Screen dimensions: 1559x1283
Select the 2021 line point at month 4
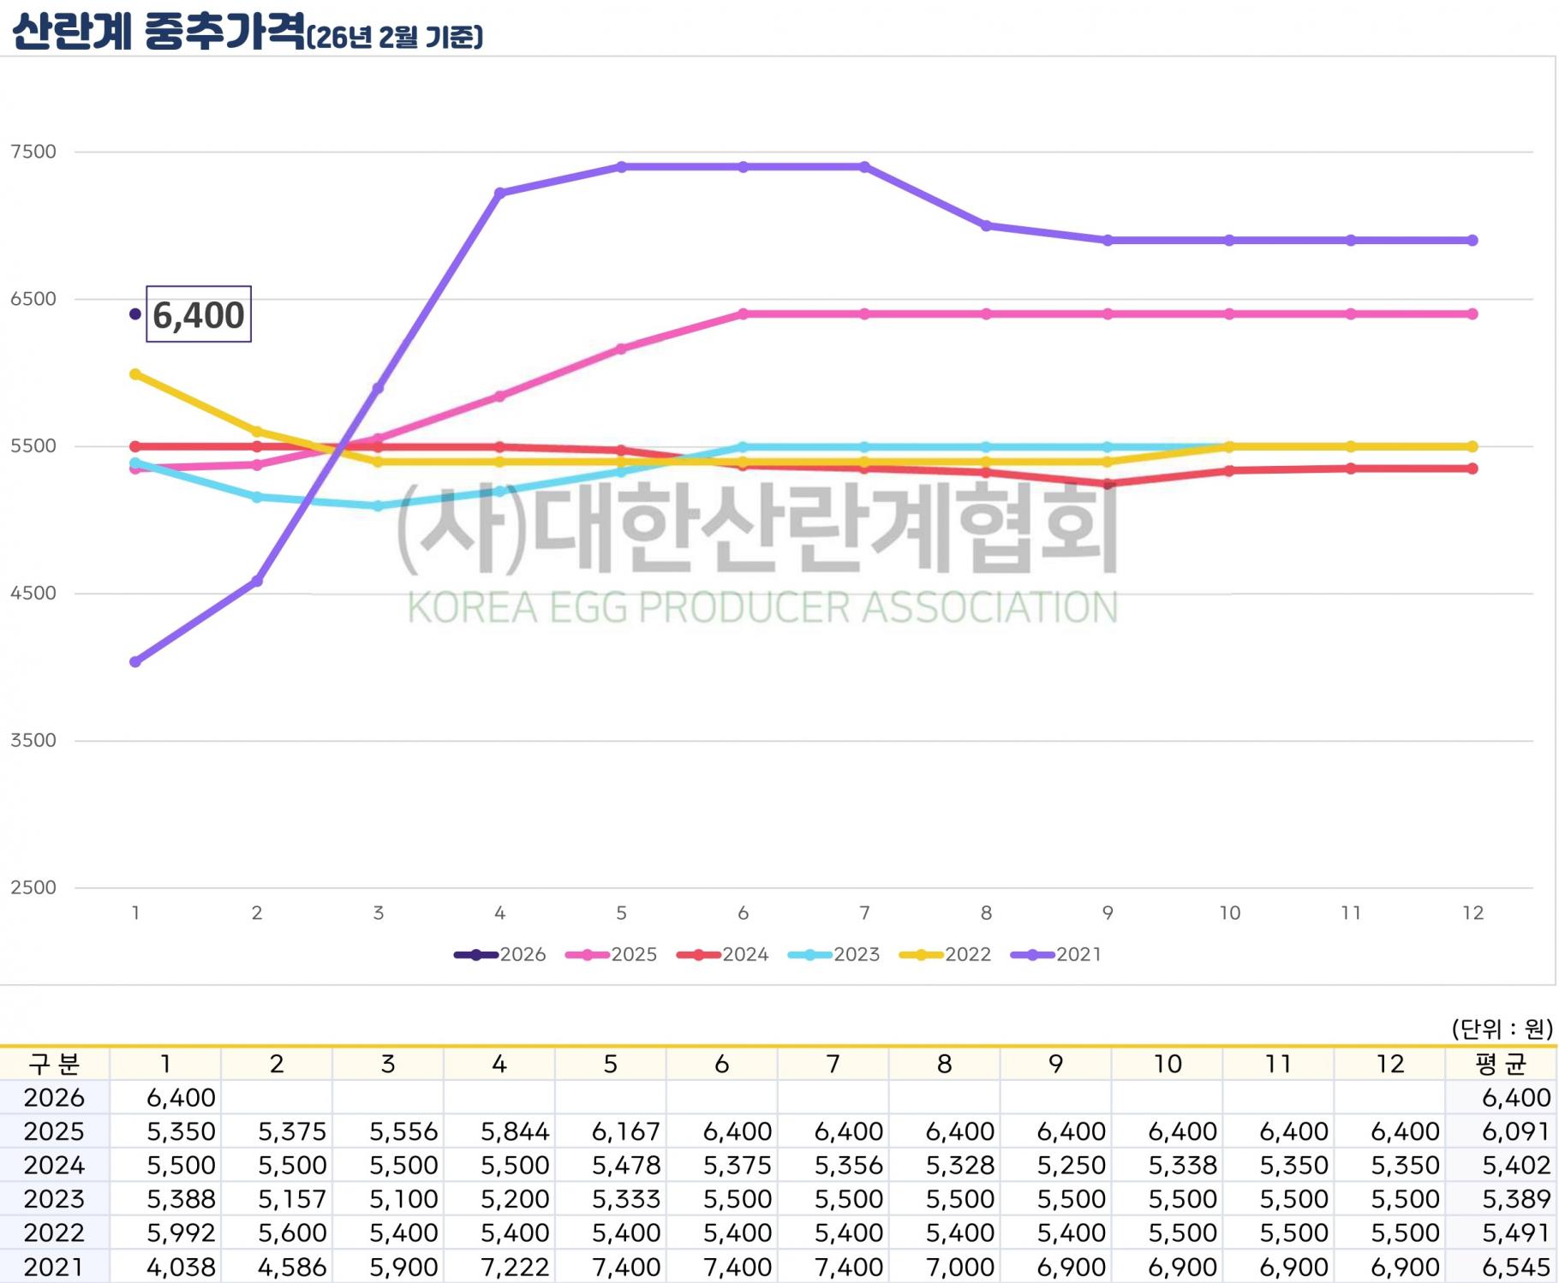(500, 193)
